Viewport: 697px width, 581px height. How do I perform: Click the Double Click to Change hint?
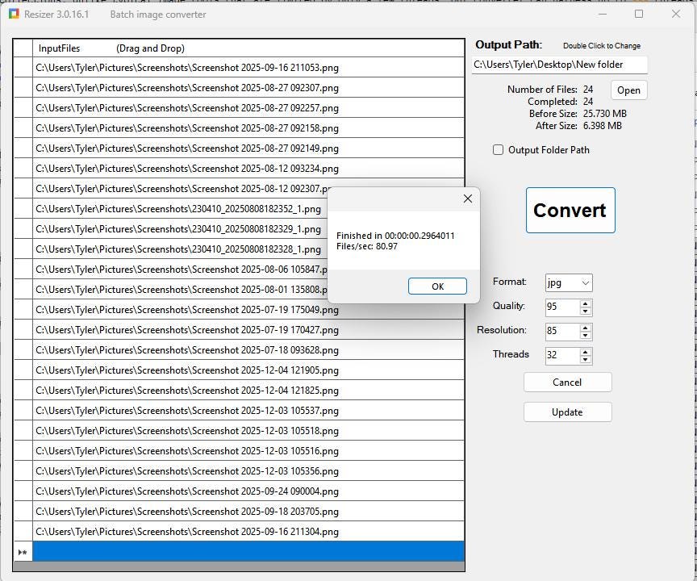(x=602, y=46)
